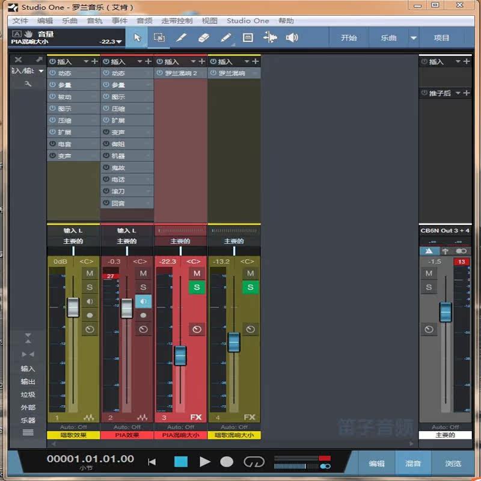Select the Eraser tool
481x481 pixels.
pos(204,38)
